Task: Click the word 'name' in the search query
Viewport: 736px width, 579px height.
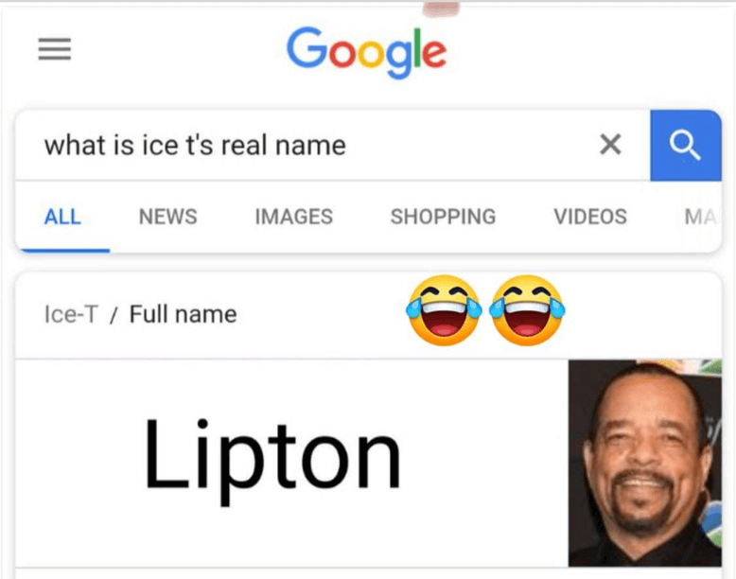Action: point(310,146)
